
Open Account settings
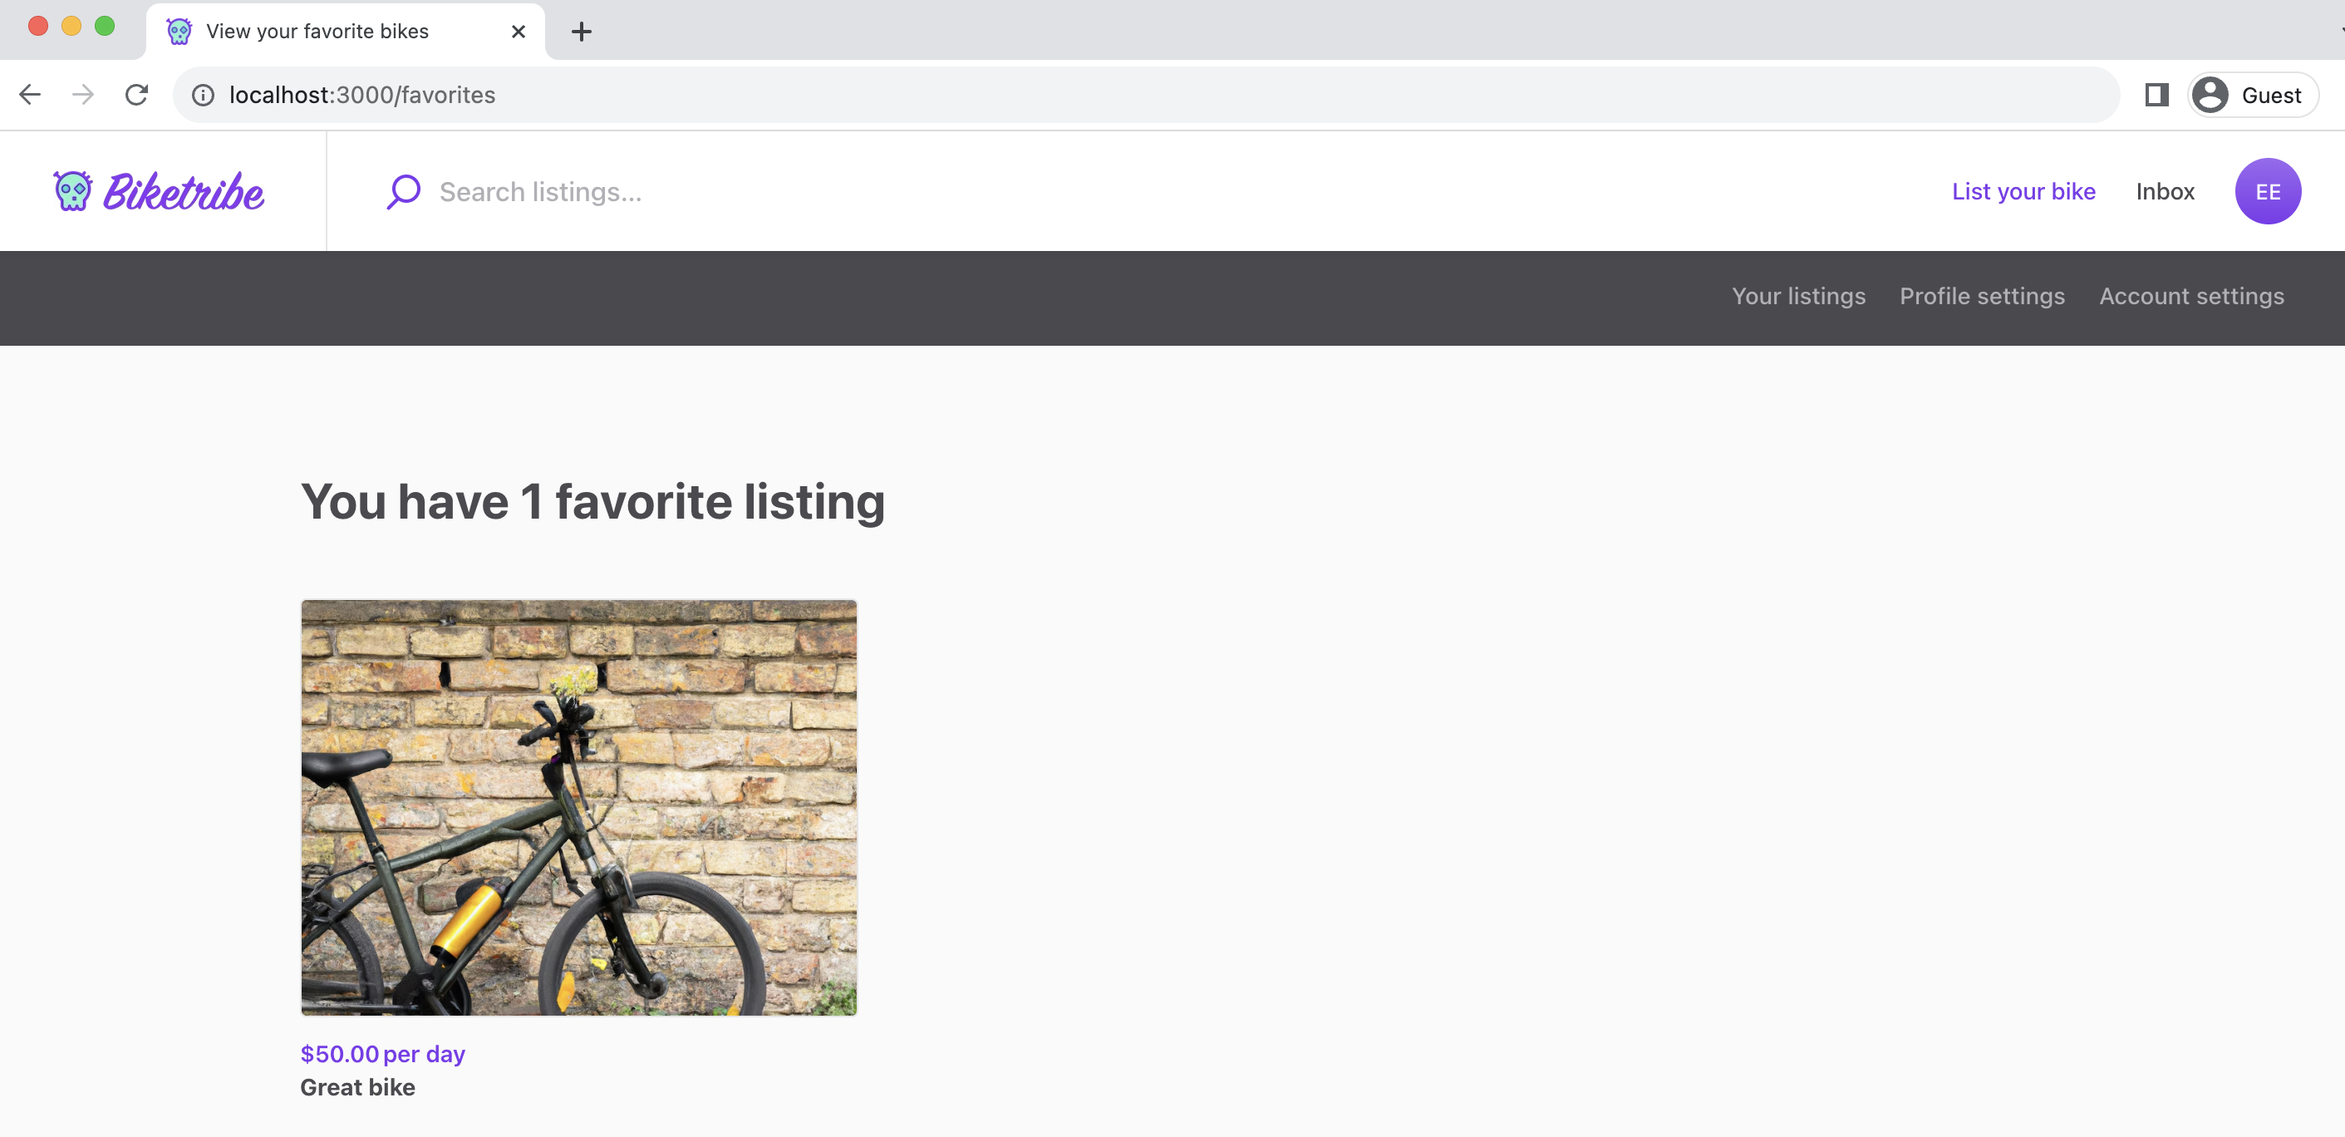(2191, 296)
